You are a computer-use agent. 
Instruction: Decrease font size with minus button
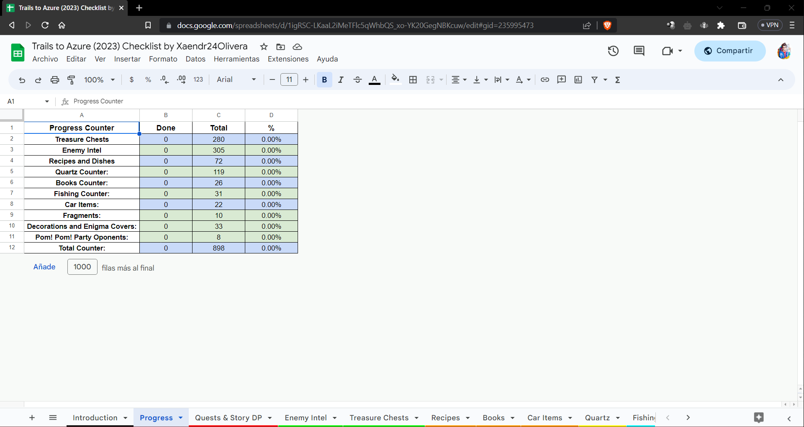tap(272, 80)
